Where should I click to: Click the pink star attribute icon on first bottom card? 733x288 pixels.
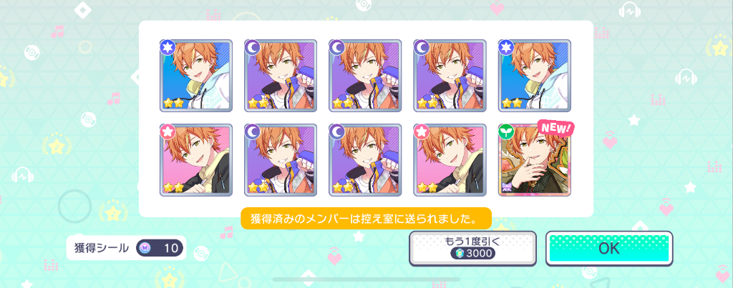[x=168, y=131]
